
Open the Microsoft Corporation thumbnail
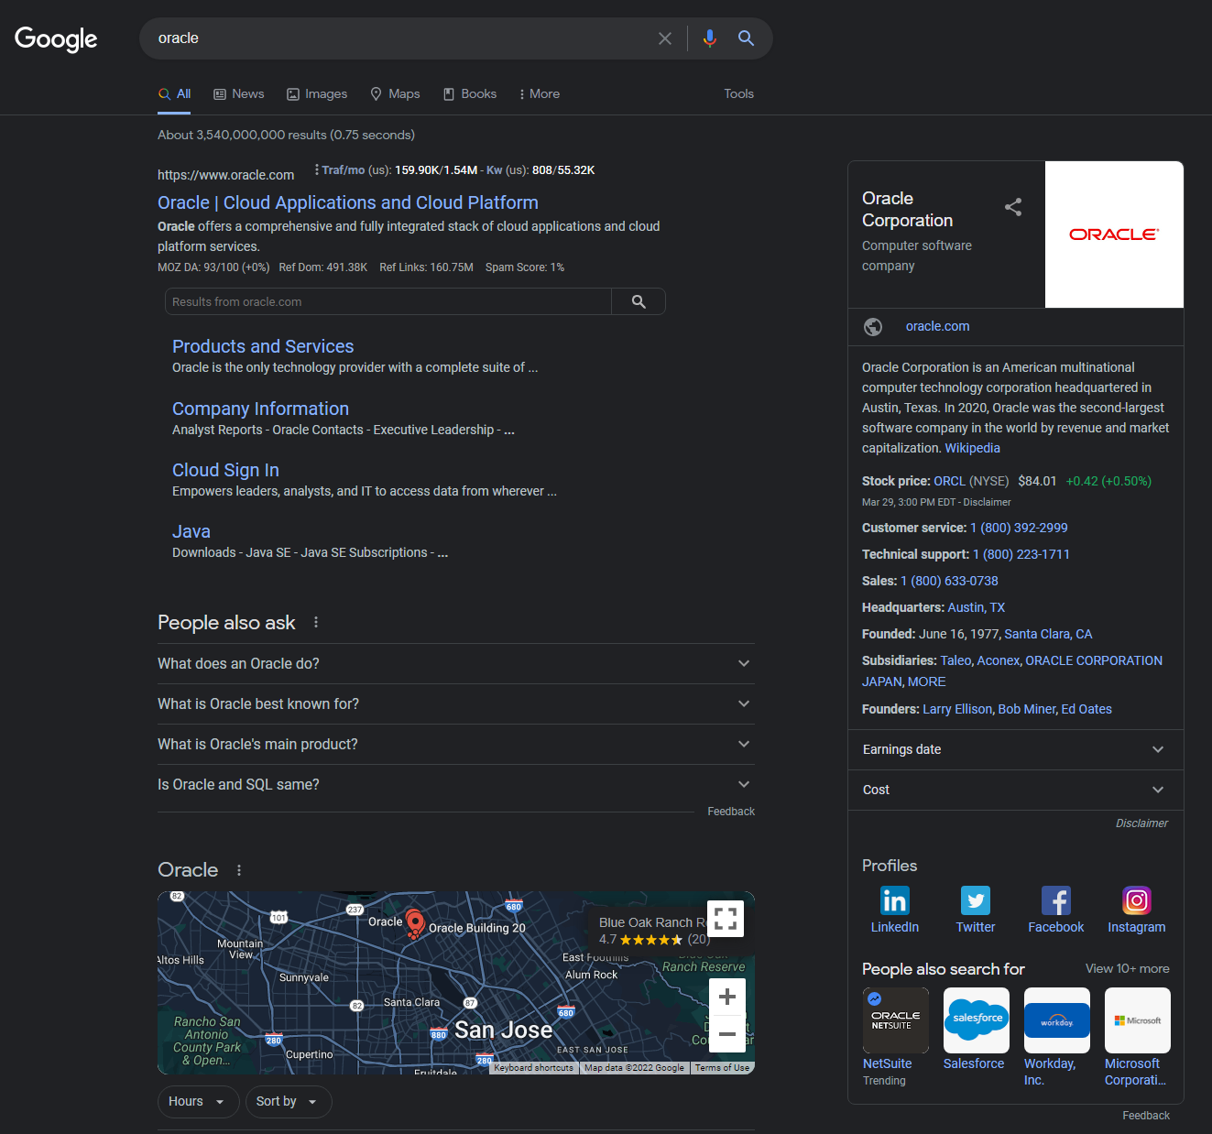(1137, 1020)
